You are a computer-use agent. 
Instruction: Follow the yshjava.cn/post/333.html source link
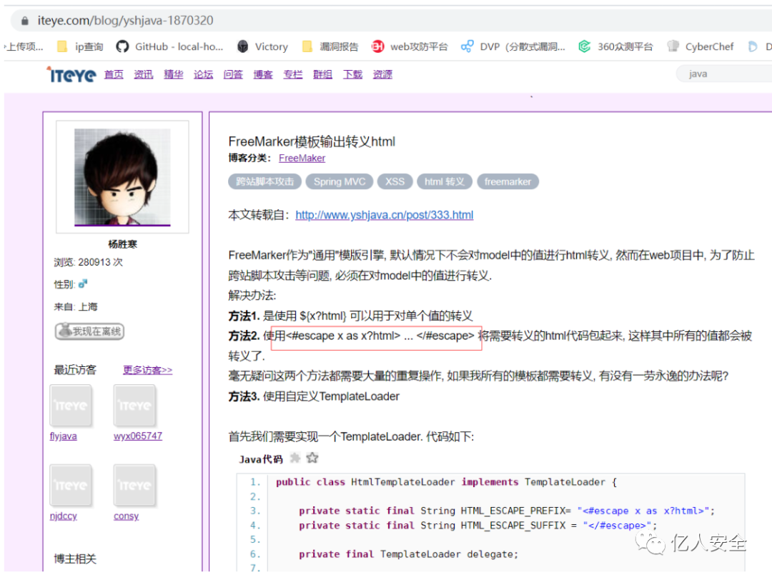click(384, 214)
